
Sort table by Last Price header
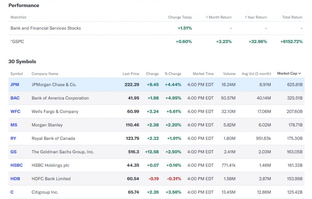click(131, 74)
